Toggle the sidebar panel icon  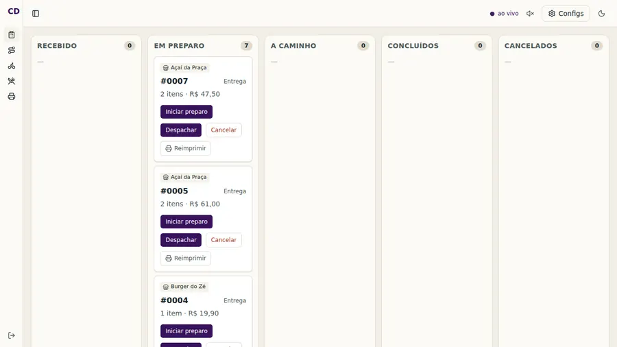tap(36, 14)
